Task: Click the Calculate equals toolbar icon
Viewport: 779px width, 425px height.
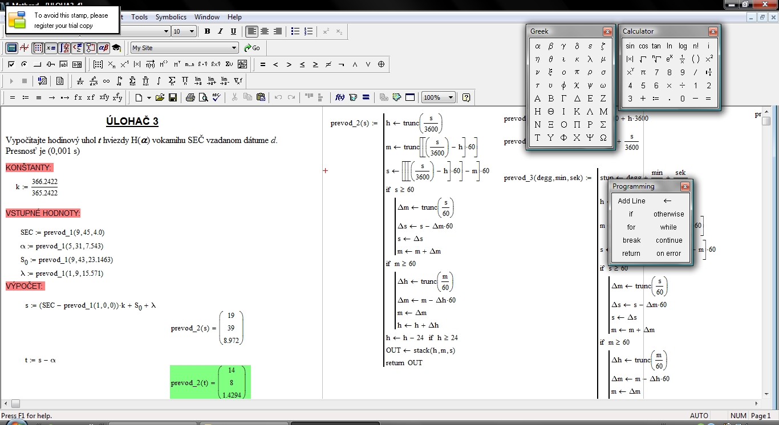Action: tap(366, 97)
